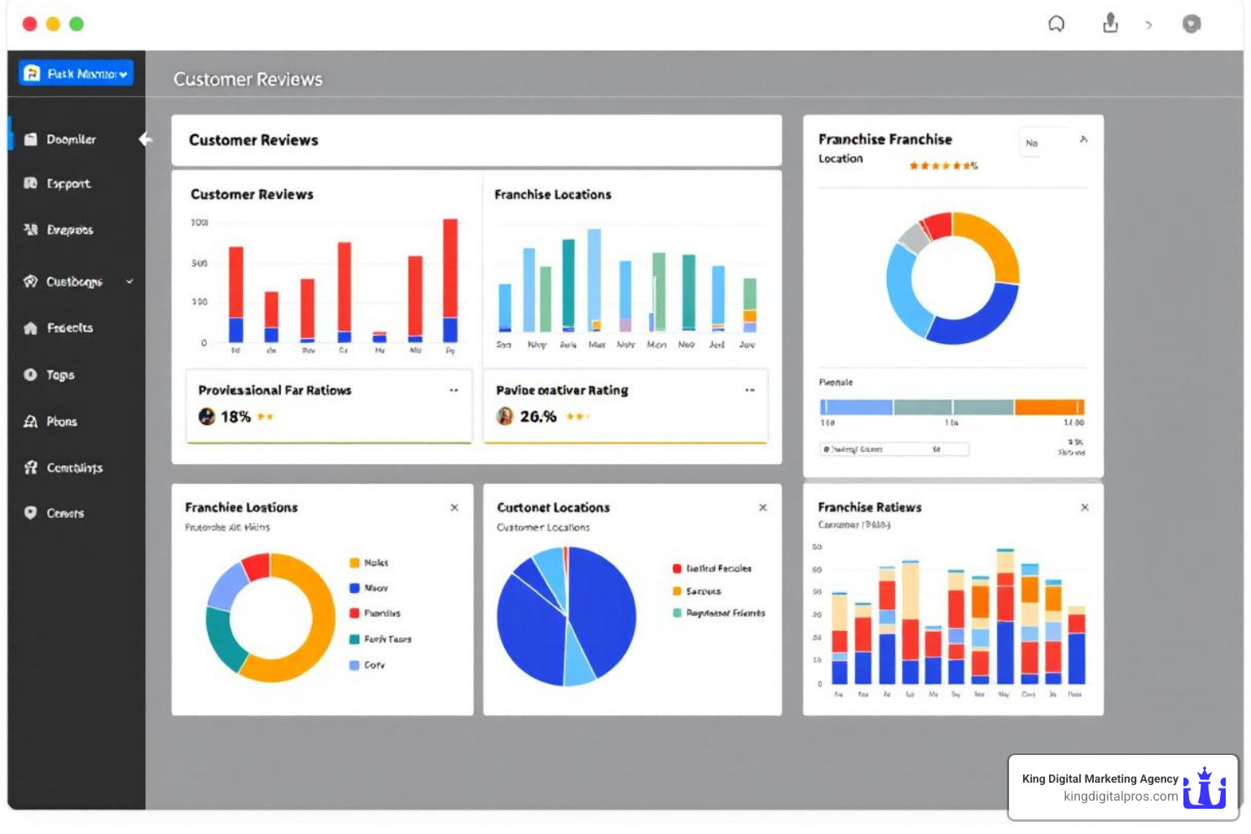Dismiss the Customer Locations card with its X
This screenshot has height=834, width=1251.
pyautogui.click(x=763, y=507)
